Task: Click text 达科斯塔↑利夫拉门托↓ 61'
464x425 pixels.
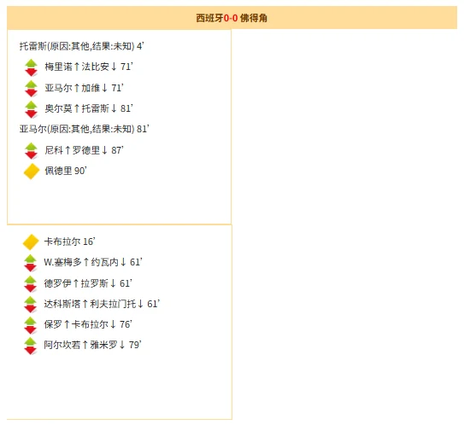Action: [x=102, y=304]
